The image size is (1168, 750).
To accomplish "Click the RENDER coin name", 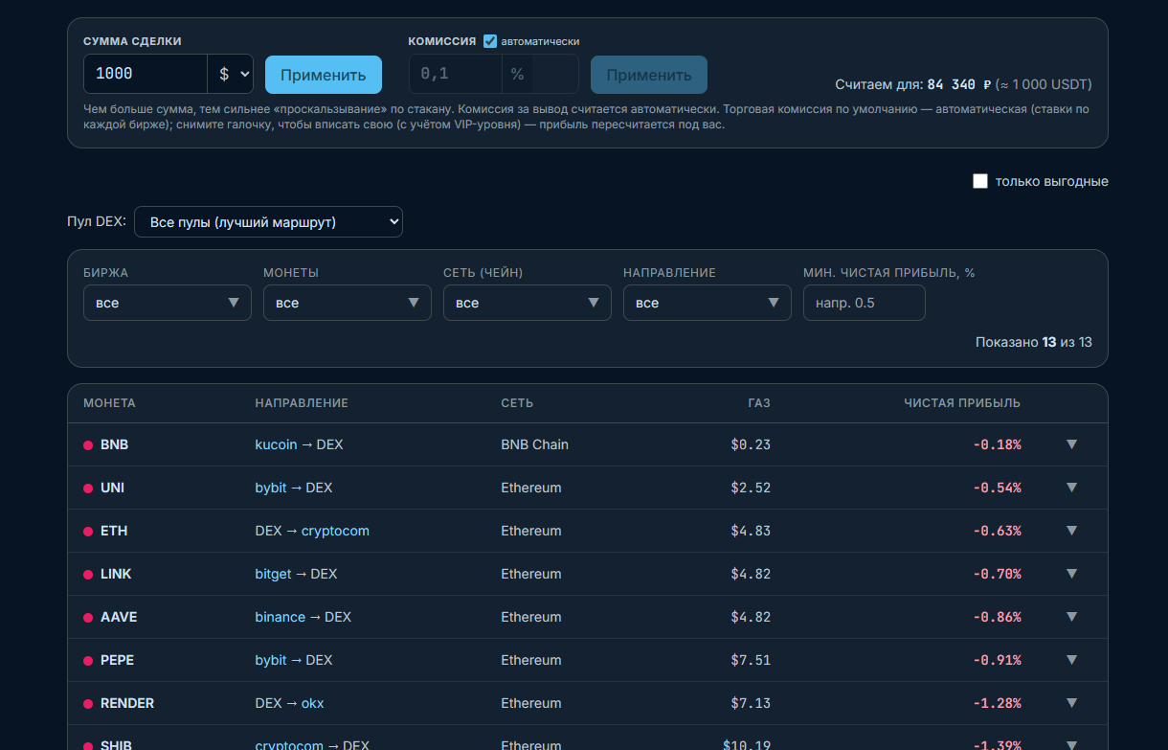I will (127, 703).
